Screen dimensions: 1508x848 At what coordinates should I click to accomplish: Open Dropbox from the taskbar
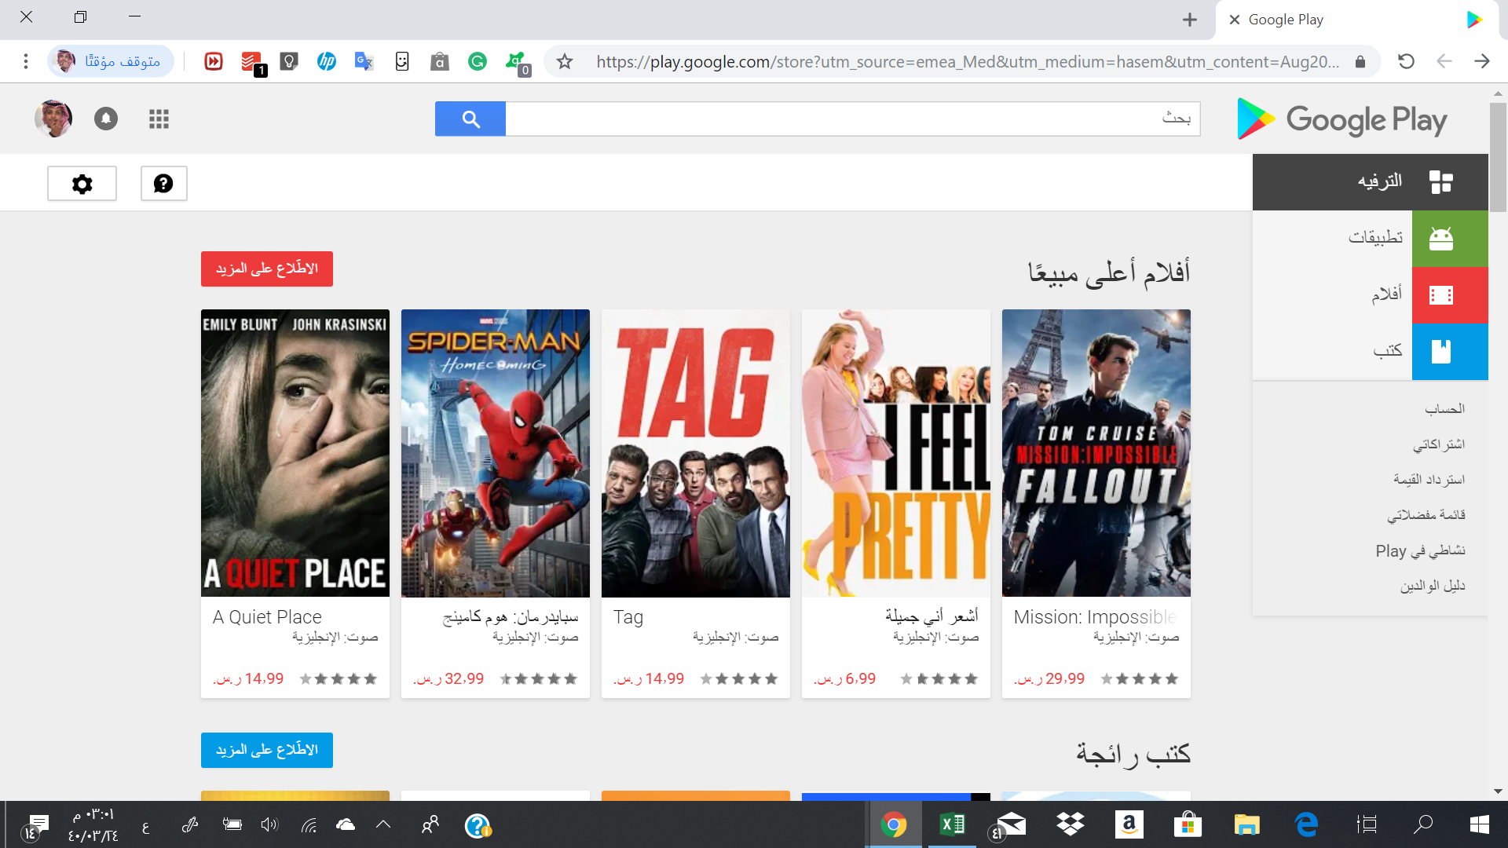pos(1070,824)
